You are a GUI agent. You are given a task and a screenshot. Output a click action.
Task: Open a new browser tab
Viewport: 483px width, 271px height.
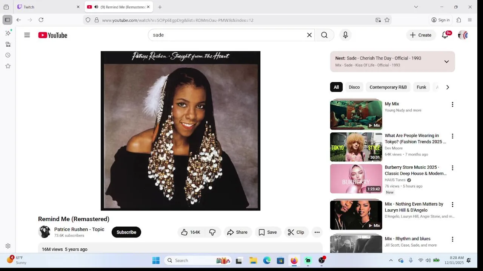point(160,7)
